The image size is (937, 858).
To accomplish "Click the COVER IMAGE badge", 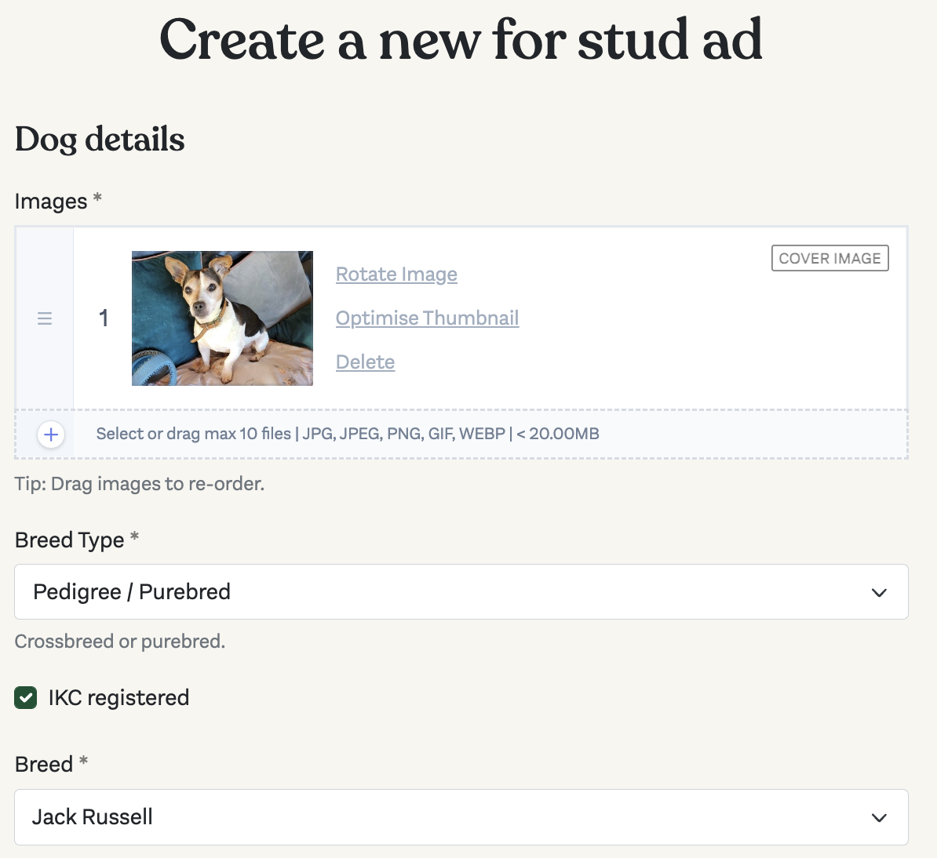I will (x=830, y=257).
